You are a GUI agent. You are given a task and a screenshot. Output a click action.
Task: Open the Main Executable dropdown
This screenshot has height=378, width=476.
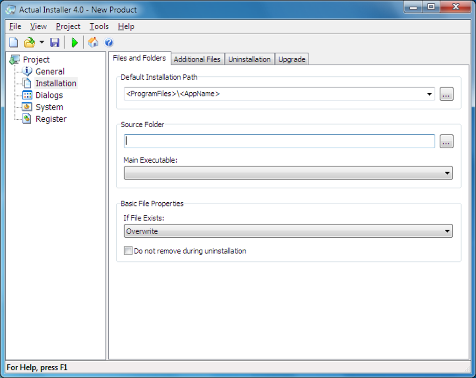tap(448, 172)
